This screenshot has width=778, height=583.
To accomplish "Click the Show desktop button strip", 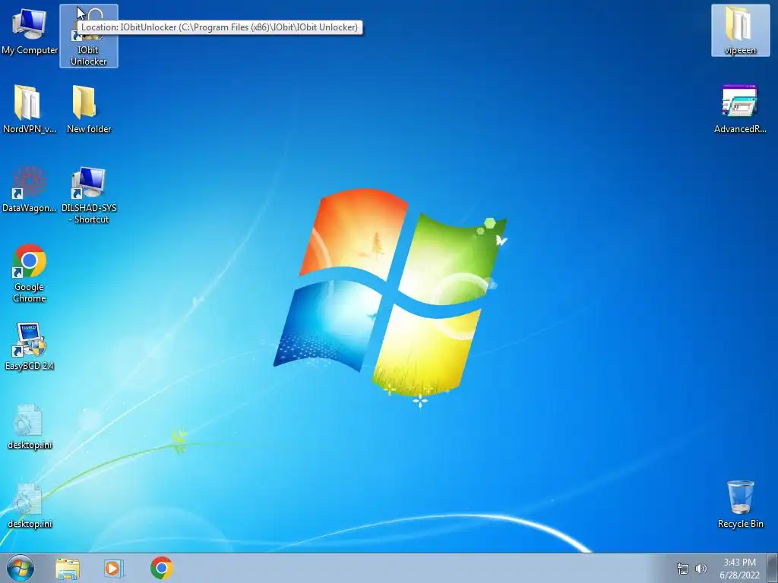I will [x=773, y=568].
